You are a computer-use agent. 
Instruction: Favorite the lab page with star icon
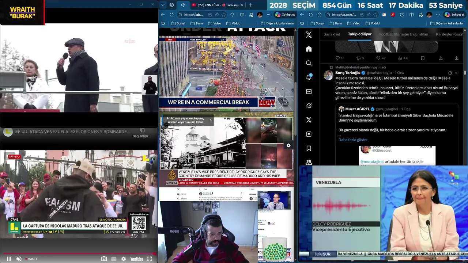click(224, 15)
